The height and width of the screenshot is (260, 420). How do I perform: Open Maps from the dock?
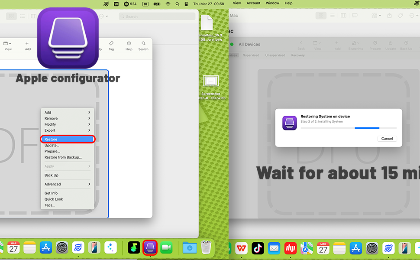pyautogui.click(x=307, y=249)
